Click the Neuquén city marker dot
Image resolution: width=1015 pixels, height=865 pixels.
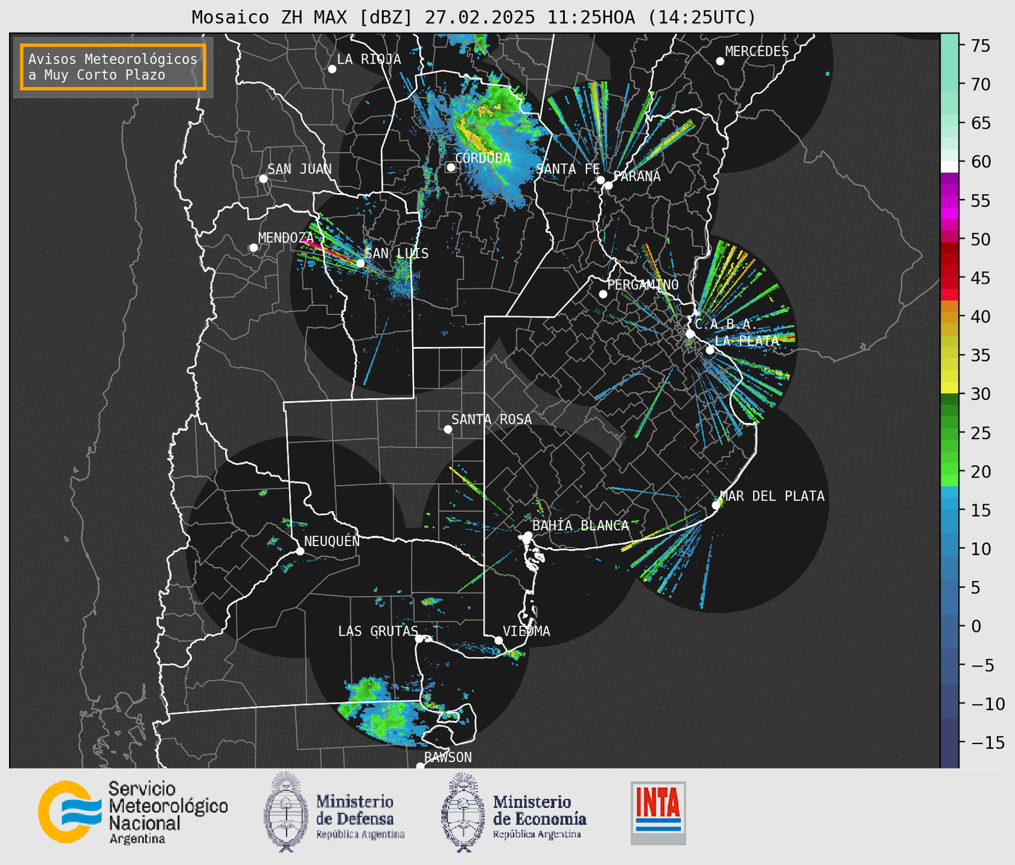coord(300,551)
